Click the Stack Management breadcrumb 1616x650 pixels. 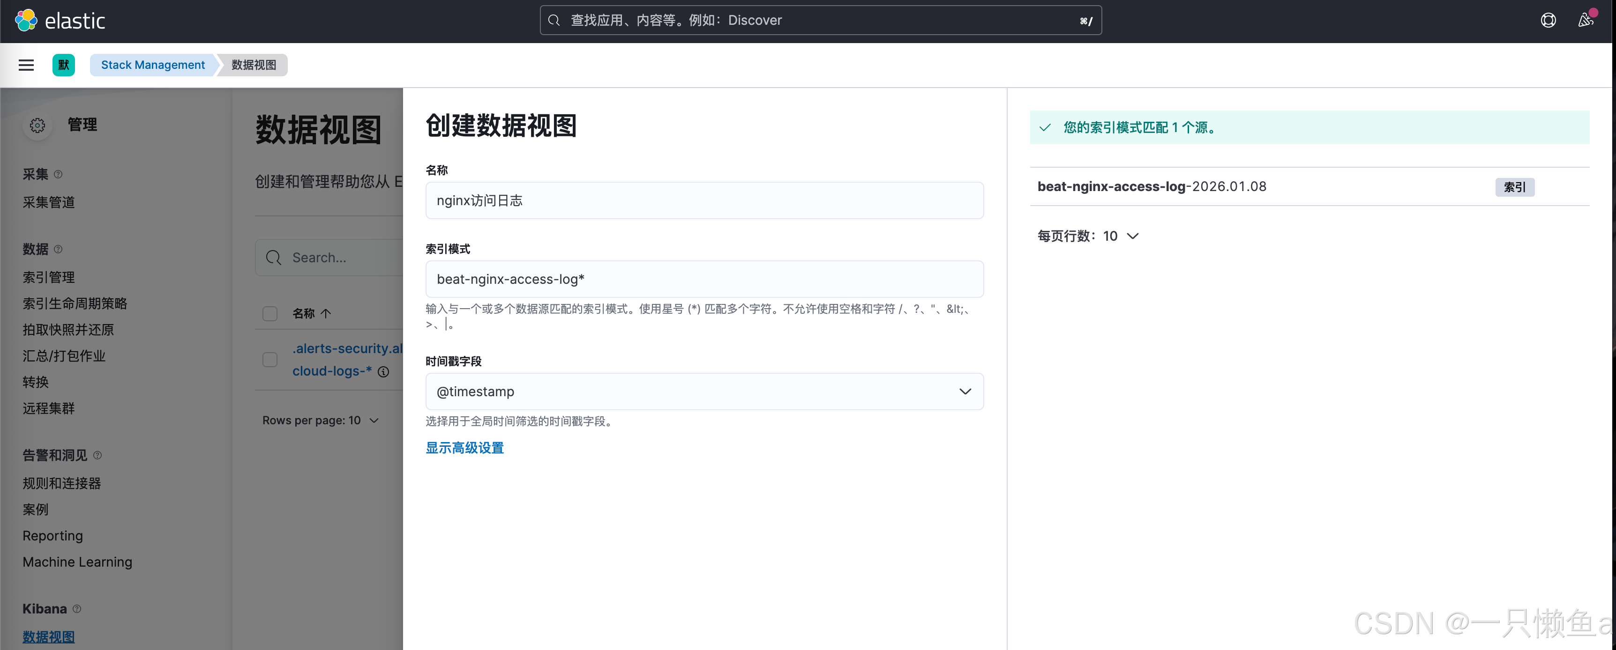152,65
